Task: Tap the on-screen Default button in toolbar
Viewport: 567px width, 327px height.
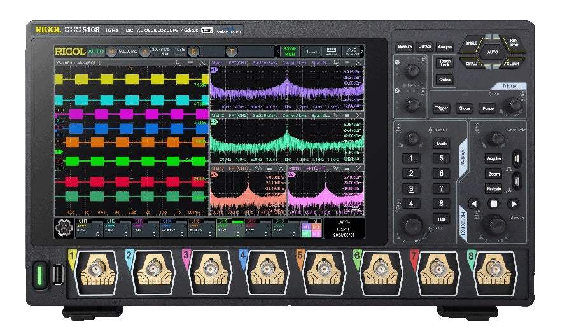Action: tap(311, 52)
